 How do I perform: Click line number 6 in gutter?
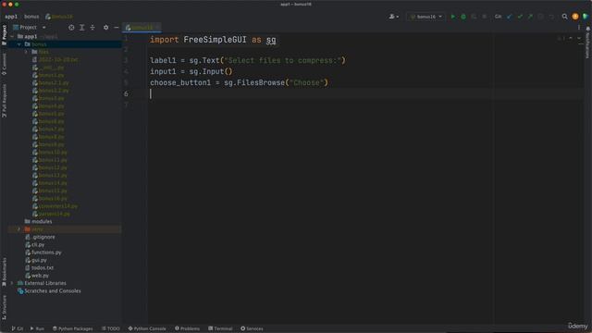pyautogui.click(x=126, y=94)
